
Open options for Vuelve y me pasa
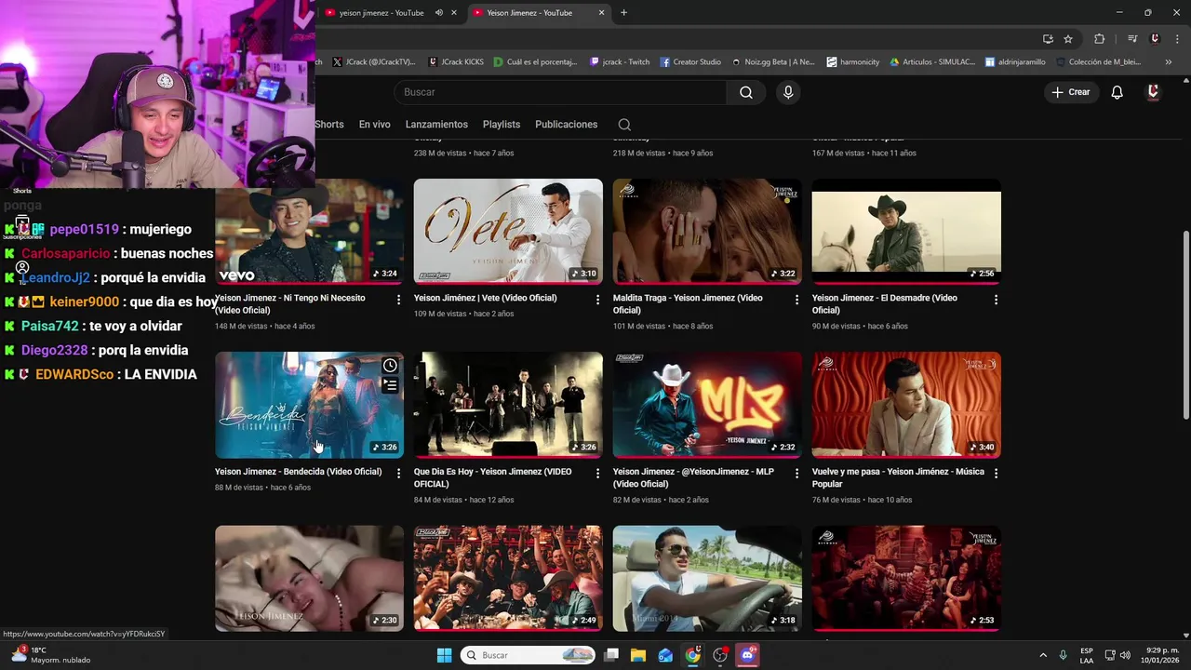click(x=996, y=473)
